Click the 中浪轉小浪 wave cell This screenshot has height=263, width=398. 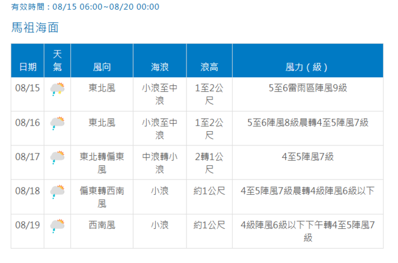[x=160, y=163]
